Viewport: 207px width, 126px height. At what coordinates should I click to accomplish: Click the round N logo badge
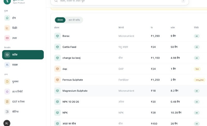pos(7,123)
